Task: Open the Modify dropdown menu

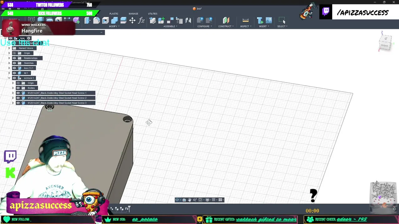Action: tap(114, 26)
